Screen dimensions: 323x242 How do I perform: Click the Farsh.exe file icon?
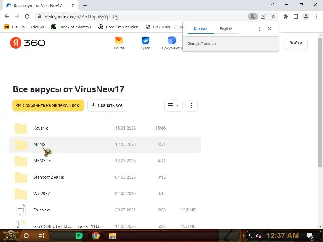coord(21,210)
